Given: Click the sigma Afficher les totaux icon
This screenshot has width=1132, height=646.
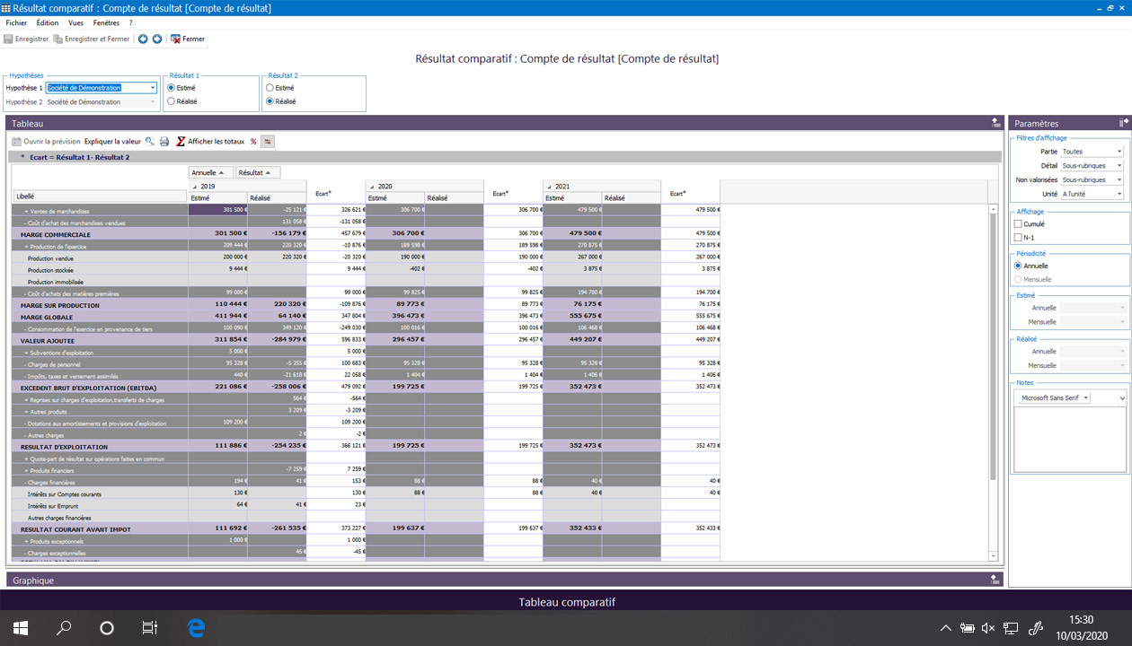Looking at the screenshot, I should coord(181,142).
